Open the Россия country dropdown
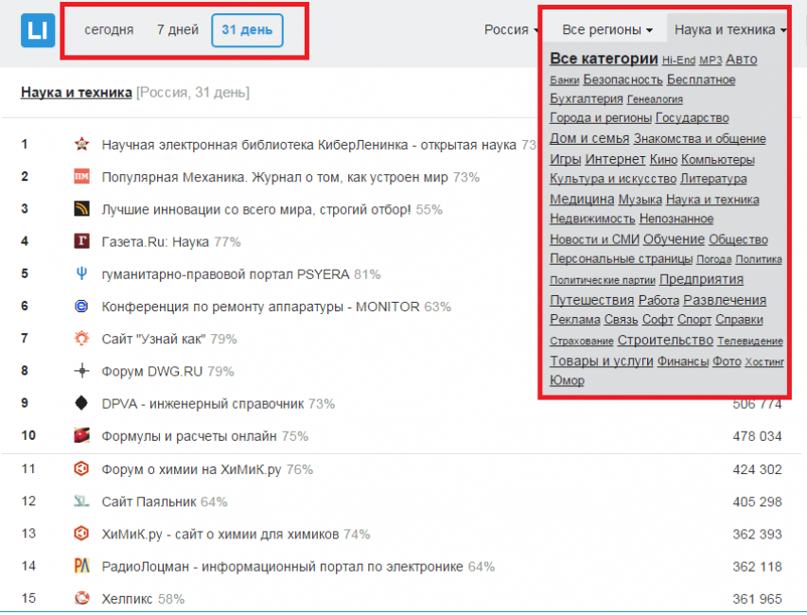 511,30
